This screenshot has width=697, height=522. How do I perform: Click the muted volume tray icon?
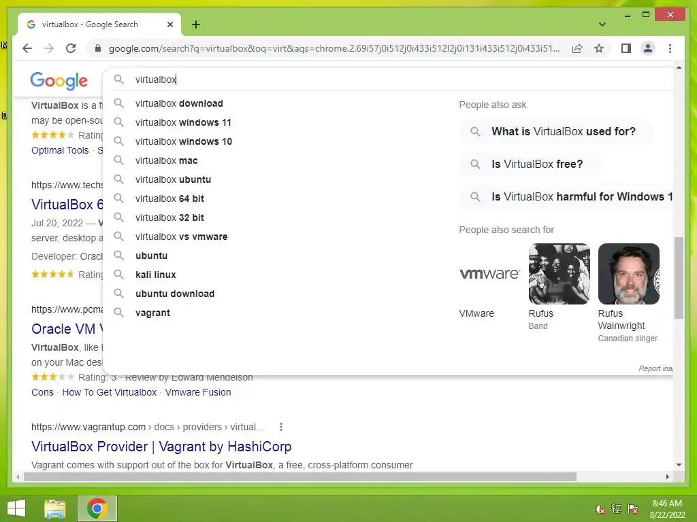tap(600, 509)
